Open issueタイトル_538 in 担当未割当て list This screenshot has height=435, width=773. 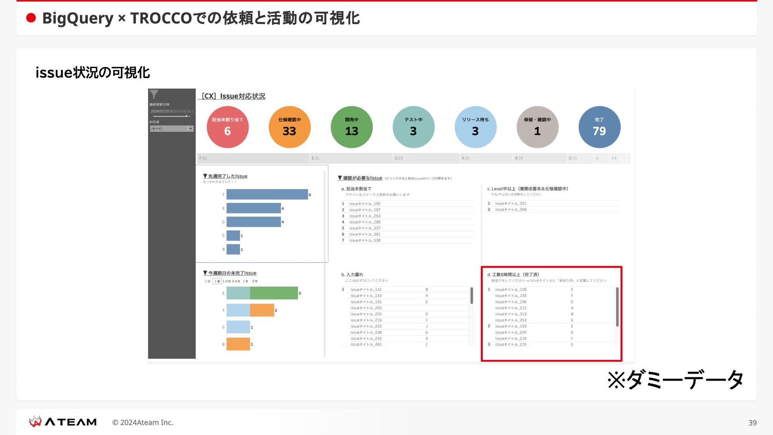tap(365, 240)
